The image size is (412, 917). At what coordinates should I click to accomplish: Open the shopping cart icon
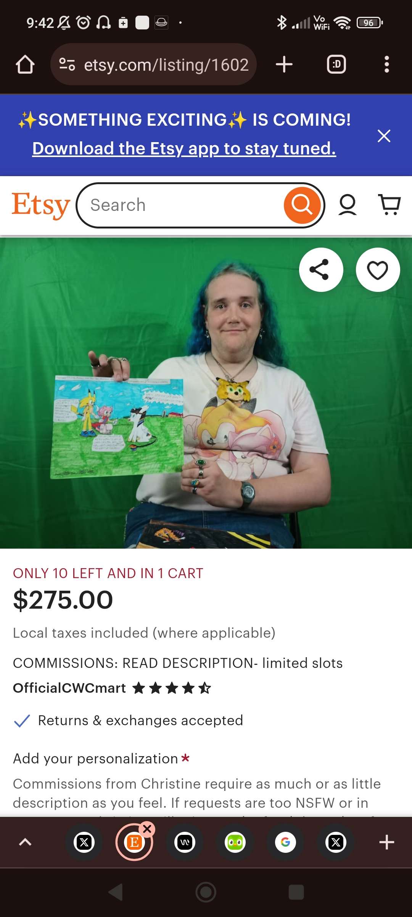click(x=389, y=204)
